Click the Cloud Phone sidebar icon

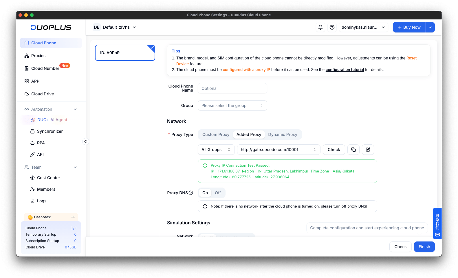tap(27, 43)
